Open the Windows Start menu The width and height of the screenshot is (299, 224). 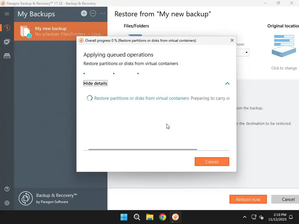click(124, 217)
